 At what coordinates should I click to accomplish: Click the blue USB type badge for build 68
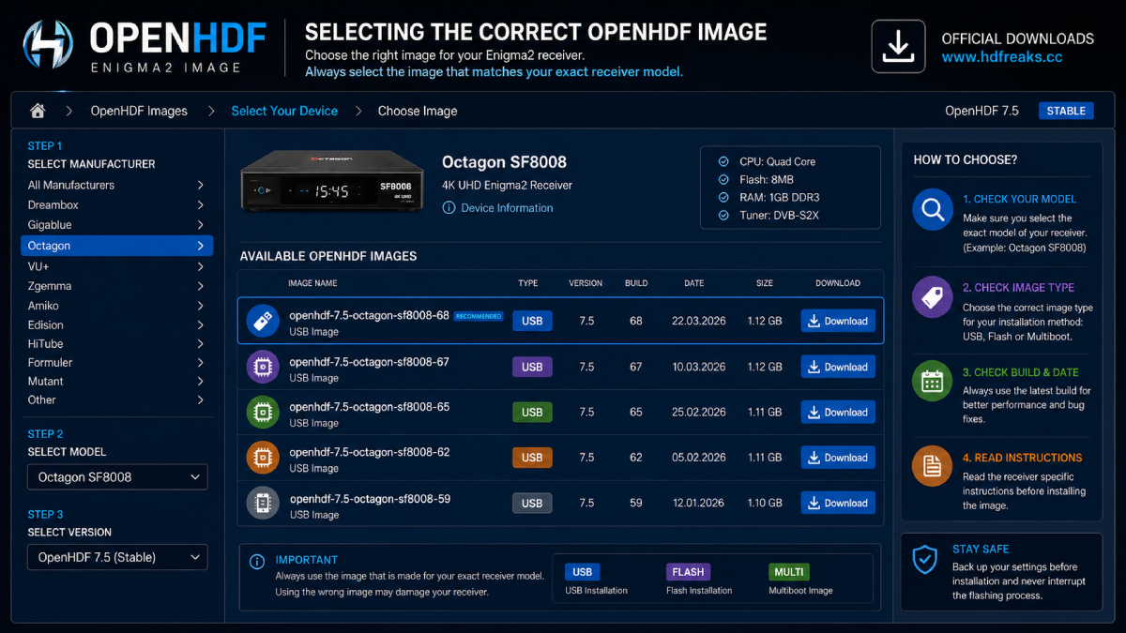click(532, 321)
